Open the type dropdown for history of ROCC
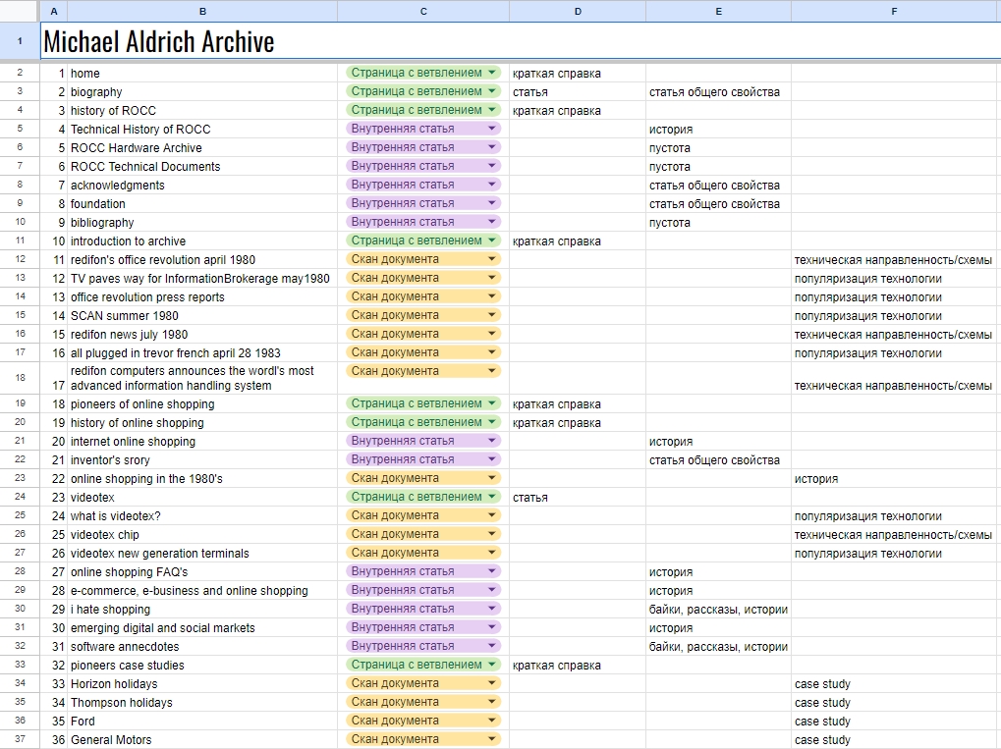This screenshot has width=1001, height=749. 491,110
